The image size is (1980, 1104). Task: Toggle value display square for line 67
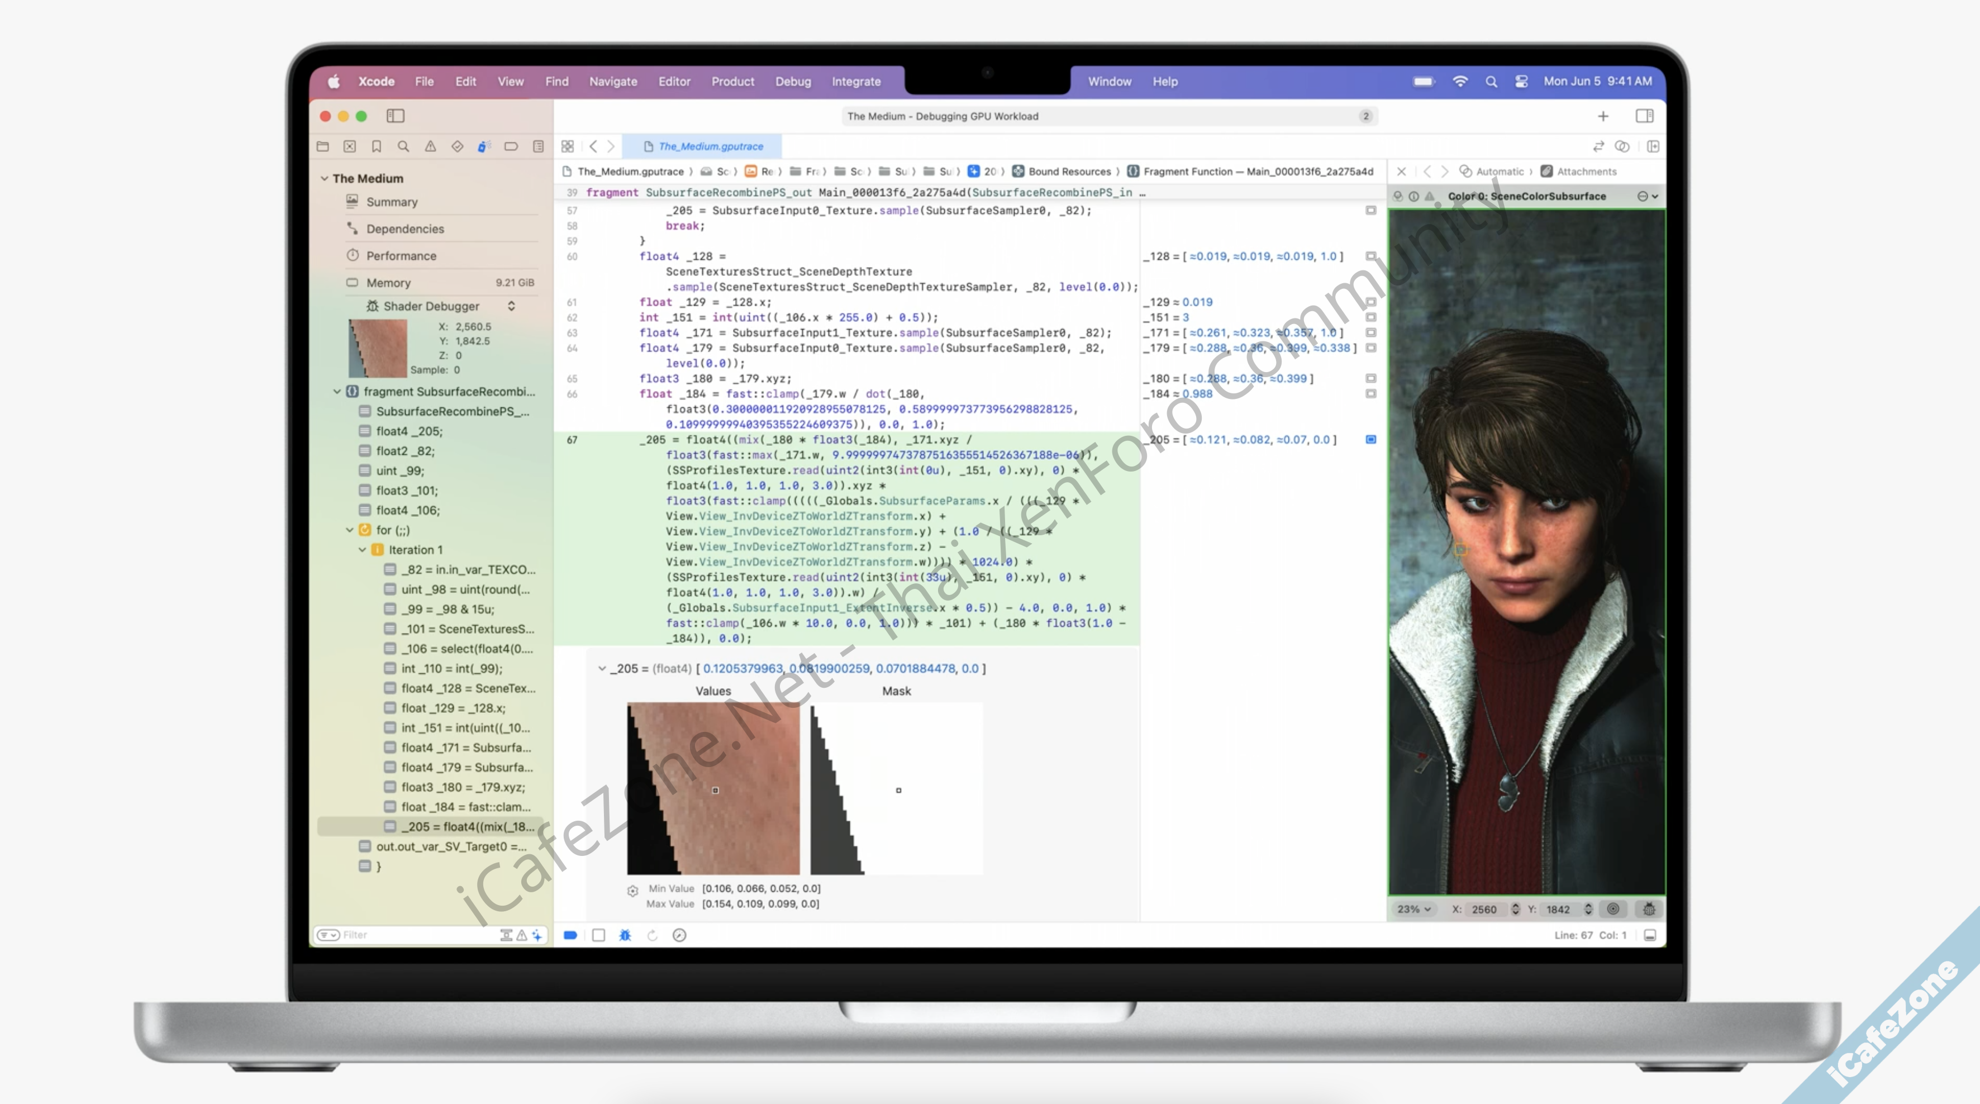1370,440
